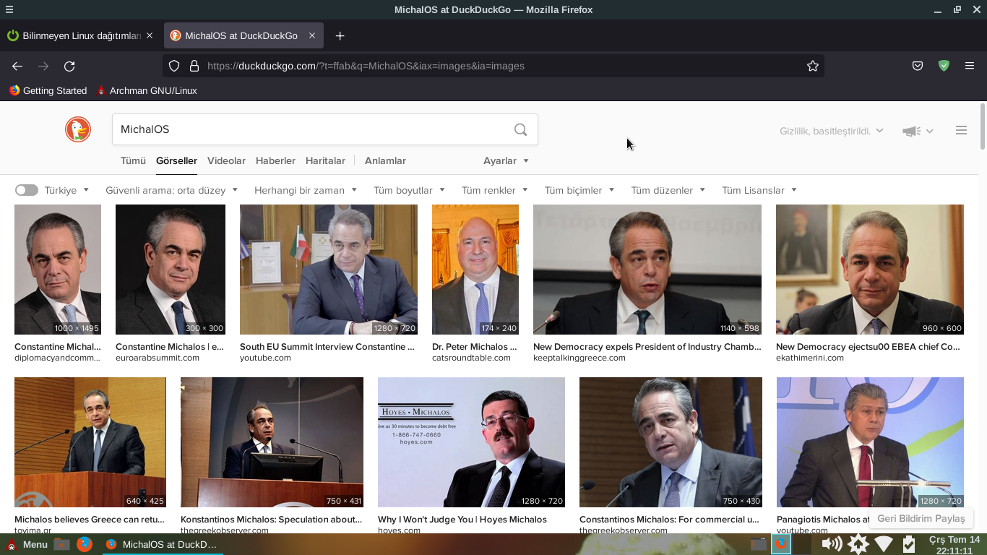Screen dimensions: 987x555
Task: Click the keeptalkinggreece.com source link
Action: click(579, 358)
